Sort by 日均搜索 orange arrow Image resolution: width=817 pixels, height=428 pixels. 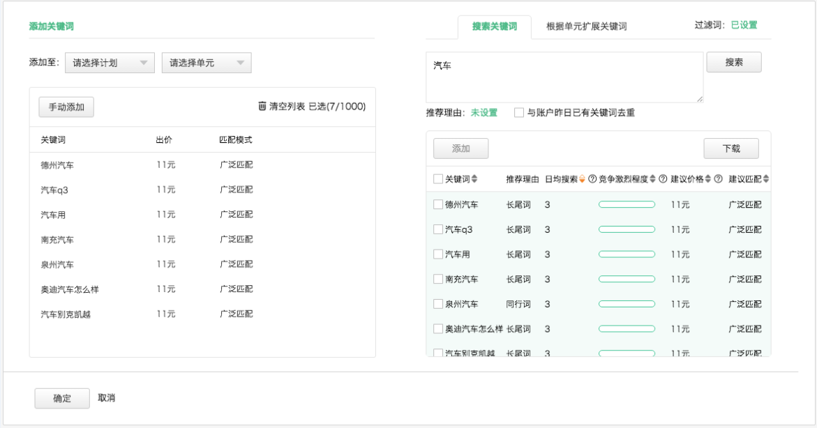click(582, 179)
